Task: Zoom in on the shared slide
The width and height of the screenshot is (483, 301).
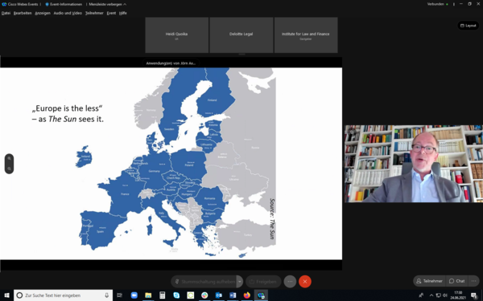Action: point(9,159)
